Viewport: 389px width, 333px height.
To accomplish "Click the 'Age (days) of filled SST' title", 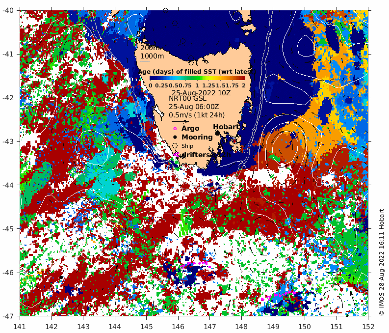I will point(197,72).
